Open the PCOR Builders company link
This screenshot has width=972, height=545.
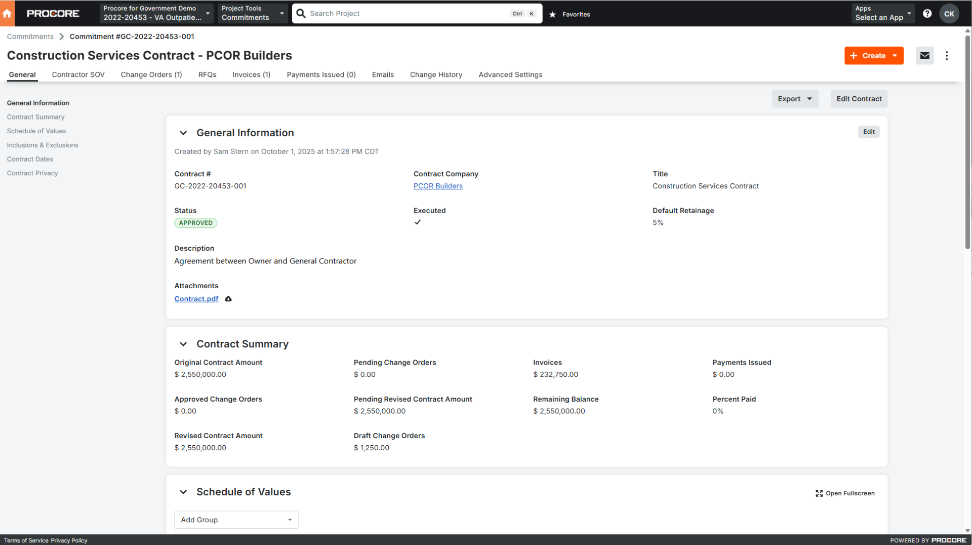[x=438, y=186]
